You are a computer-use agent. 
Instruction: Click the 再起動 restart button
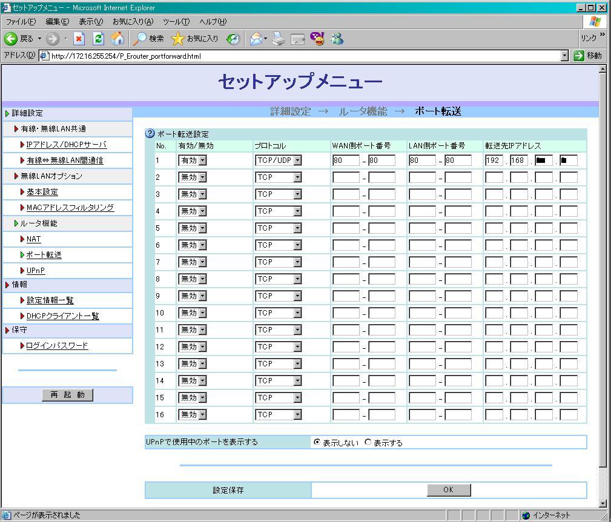point(67,395)
